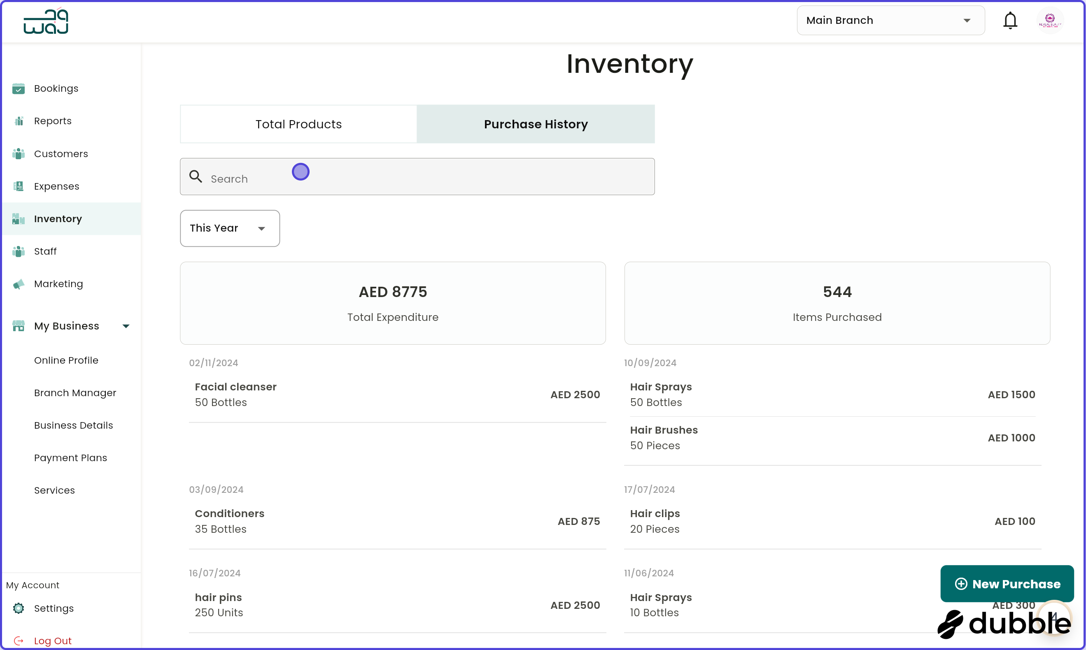Click the Inventory icon in the sidebar

(x=19, y=218)
